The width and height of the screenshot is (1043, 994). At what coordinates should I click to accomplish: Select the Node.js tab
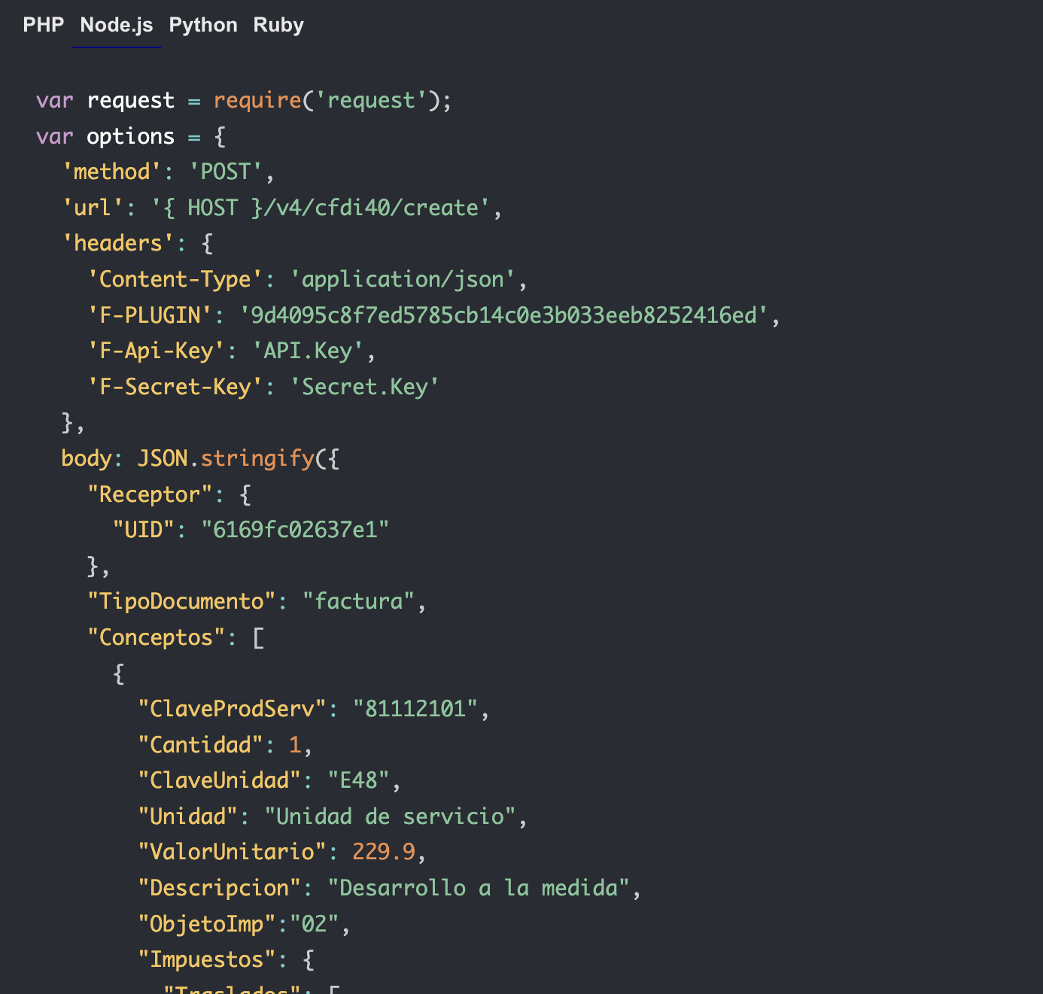[117, 25]
